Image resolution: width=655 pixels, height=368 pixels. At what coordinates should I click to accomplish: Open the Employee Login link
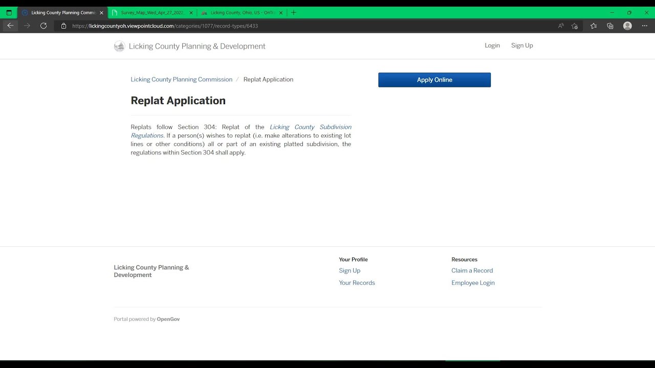473,283
